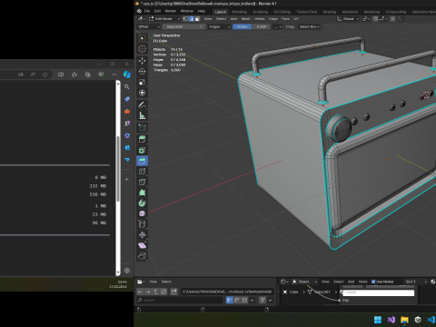Open the node editor Add menu
The image size is (436, 327).
pos(351,282)
